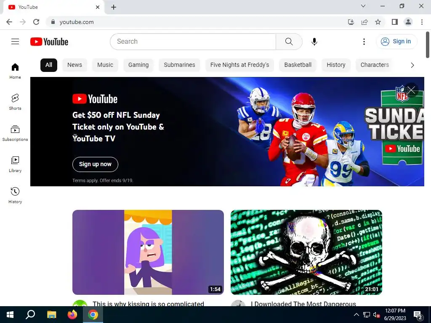Show hidden system tray icons

[356, 315]
